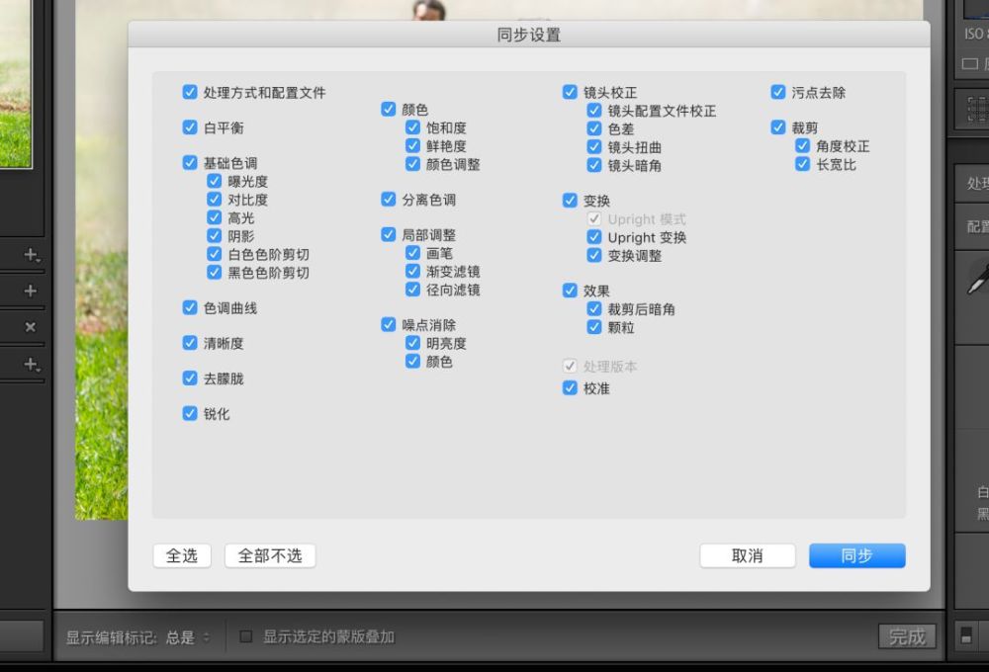Viewport: 989px width, 672px height.
Task: Toggle the 污点去除 checkbox
Action: [x=778, y=92]
